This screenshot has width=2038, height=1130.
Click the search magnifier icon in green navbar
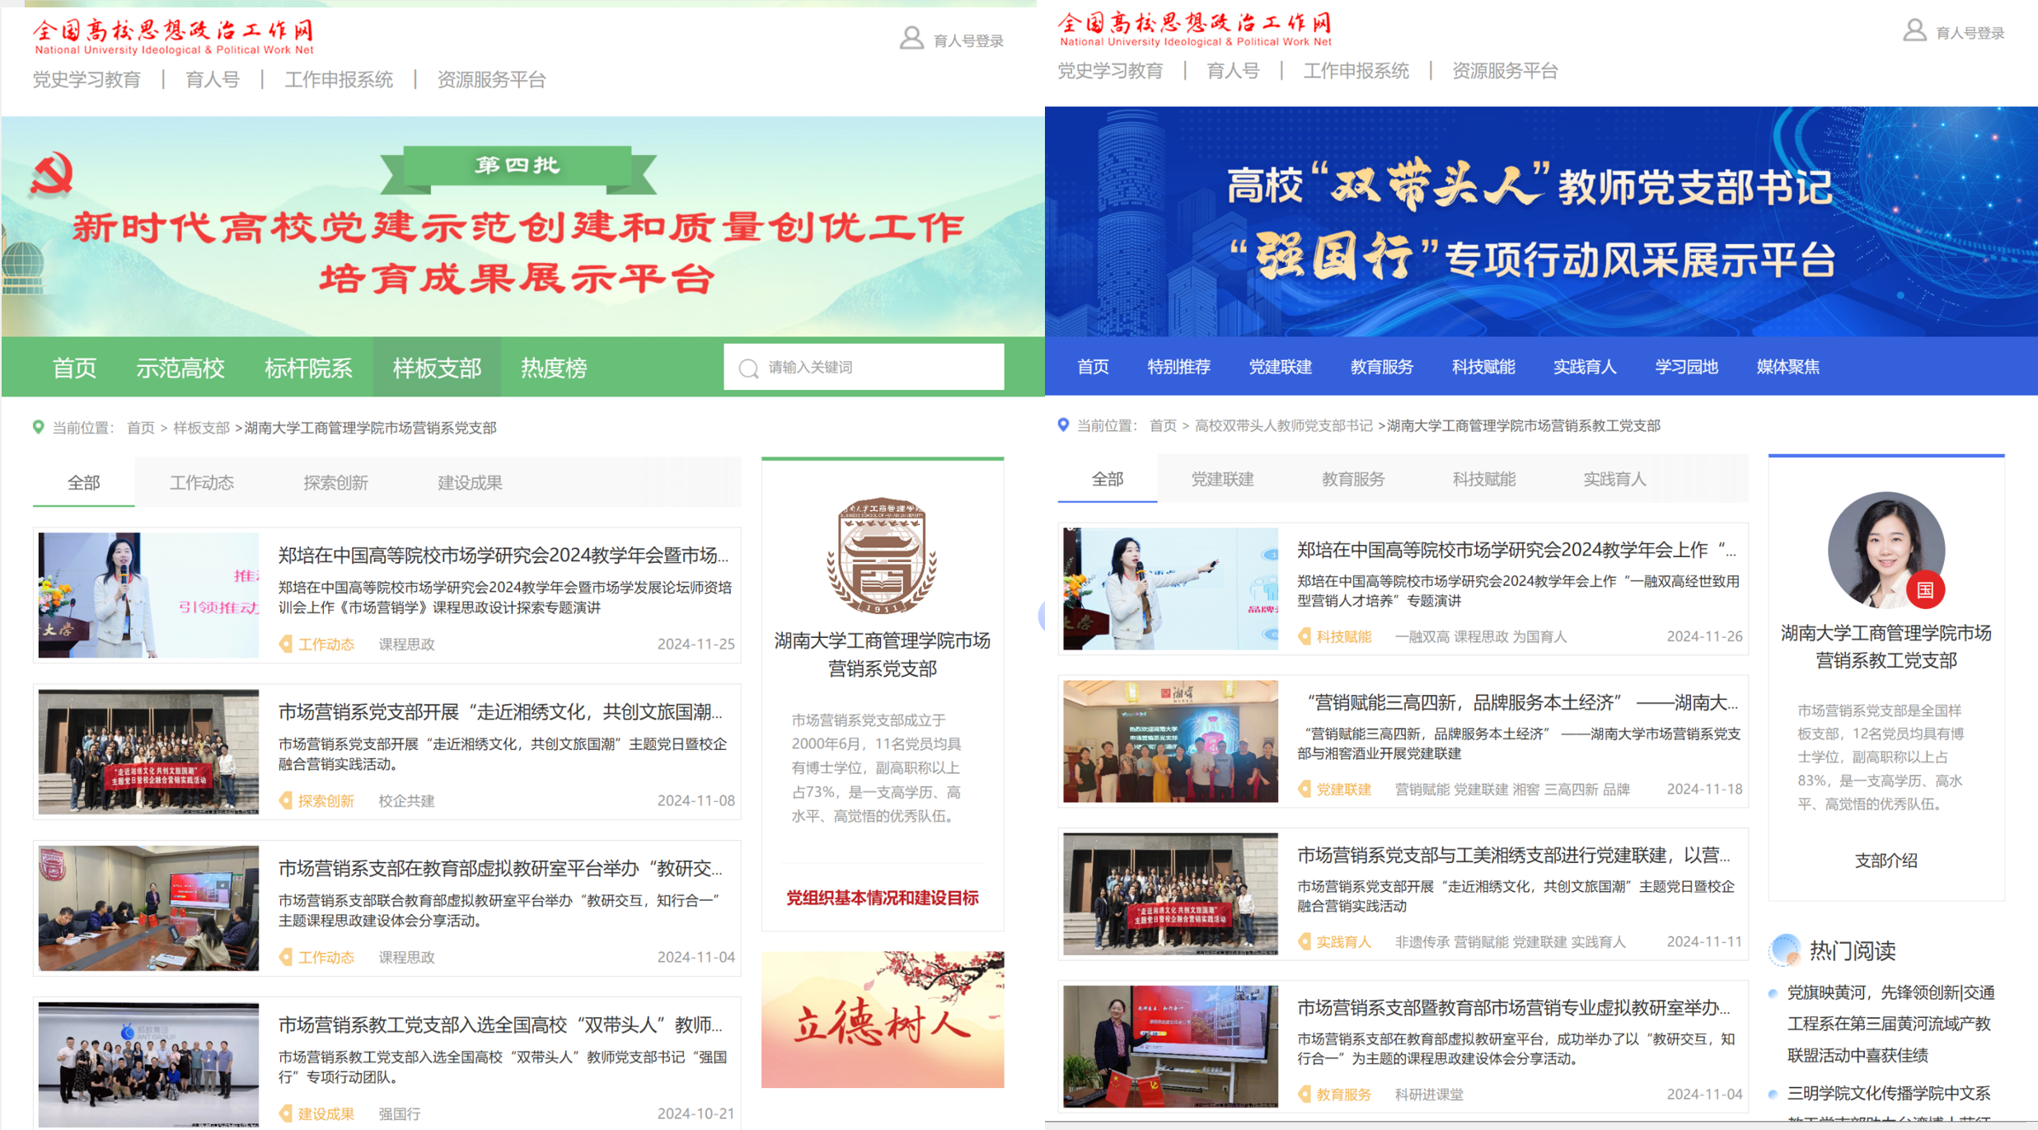(x=748, y=368)
